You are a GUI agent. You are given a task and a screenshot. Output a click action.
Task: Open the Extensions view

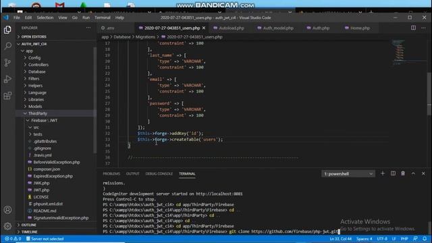click(7, 96)
